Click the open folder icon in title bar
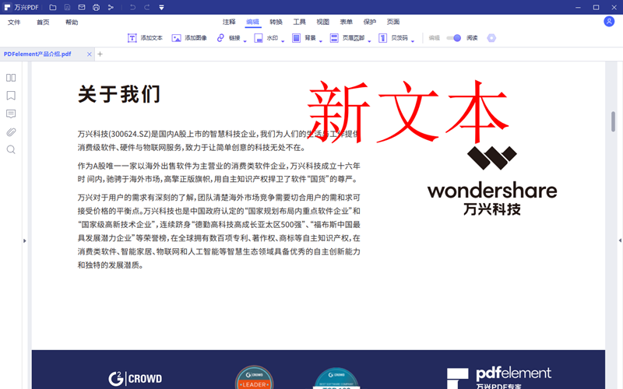This screenshot has width=623, height=389. click(x=53, y=7)
